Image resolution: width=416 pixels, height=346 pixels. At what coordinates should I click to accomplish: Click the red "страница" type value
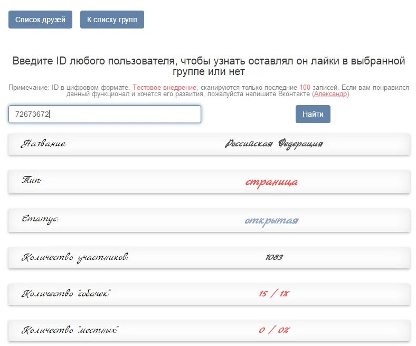pyautogui.click(x=271, y=182)
